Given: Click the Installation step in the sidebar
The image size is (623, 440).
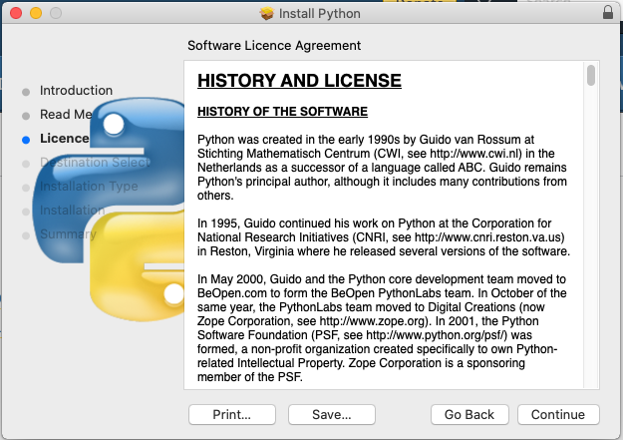Looking at the screenshot, I should point(73,211).
